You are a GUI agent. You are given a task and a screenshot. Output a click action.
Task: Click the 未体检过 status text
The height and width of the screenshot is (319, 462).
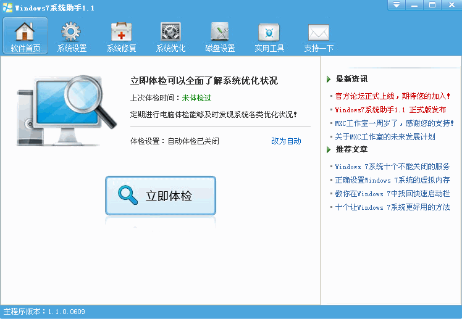pyautogui.click(x=196, y=97)
